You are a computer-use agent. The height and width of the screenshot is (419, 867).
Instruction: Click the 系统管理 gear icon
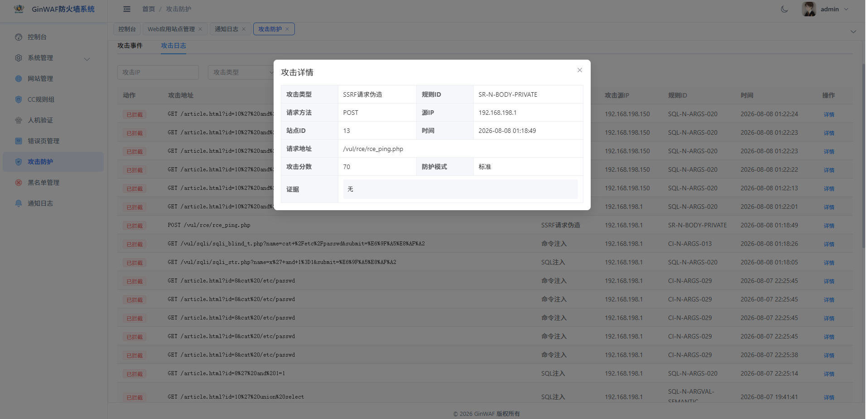point(19,58)
